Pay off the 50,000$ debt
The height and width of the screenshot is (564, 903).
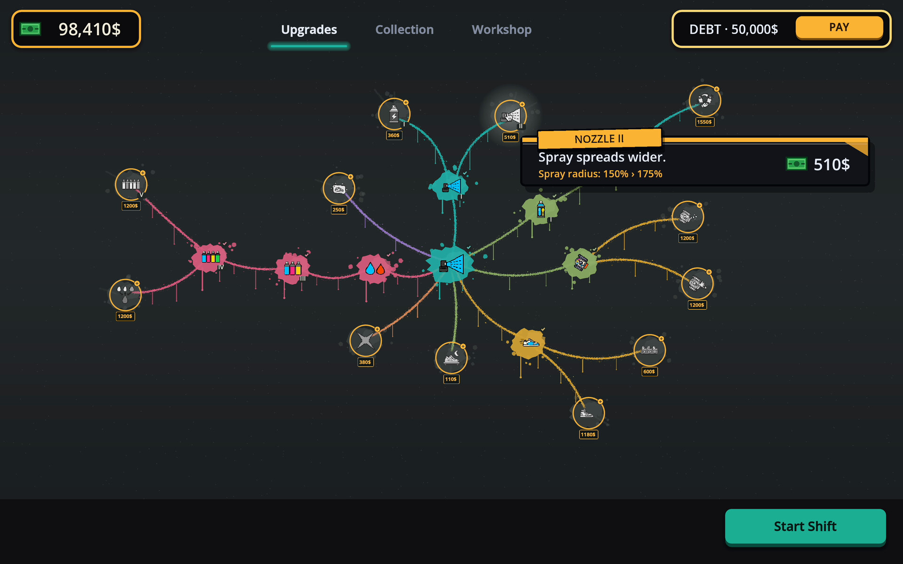click(x=839, y=28)
